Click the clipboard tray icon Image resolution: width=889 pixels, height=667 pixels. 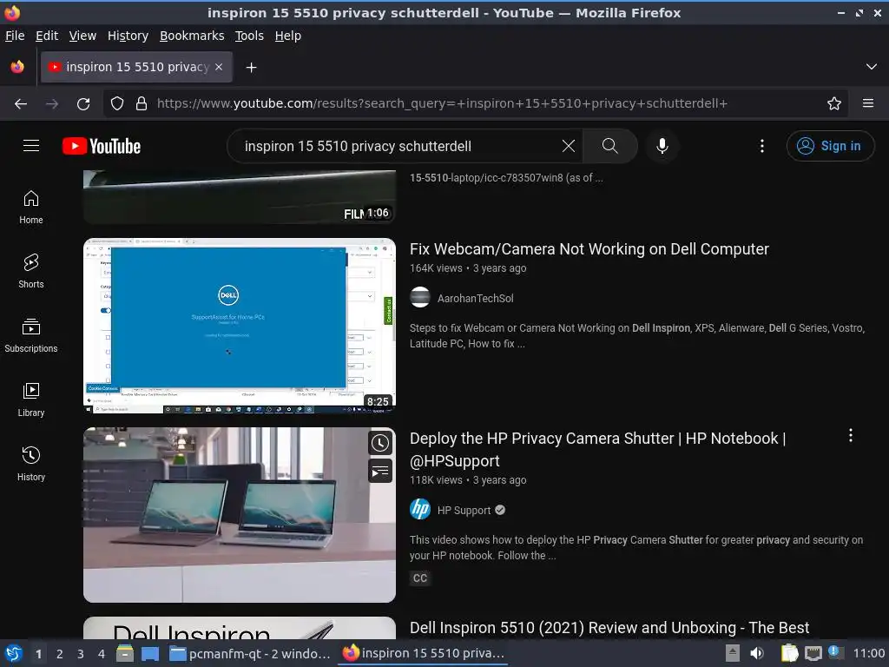789,653
